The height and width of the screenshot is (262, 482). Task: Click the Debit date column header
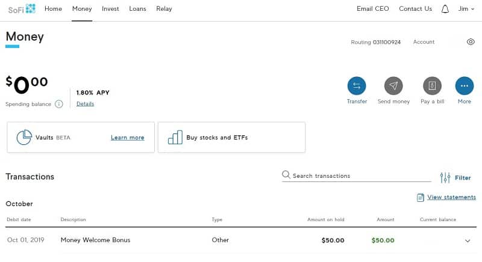pos(19,219)
